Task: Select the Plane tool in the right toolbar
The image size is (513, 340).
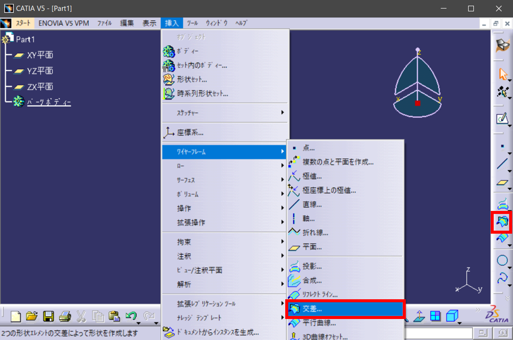Action: tap(502, 183)
